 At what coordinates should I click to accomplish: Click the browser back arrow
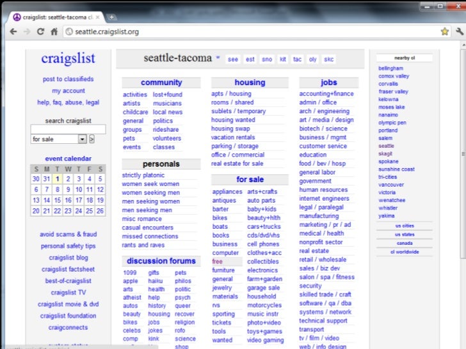click(x=13, y=31)
